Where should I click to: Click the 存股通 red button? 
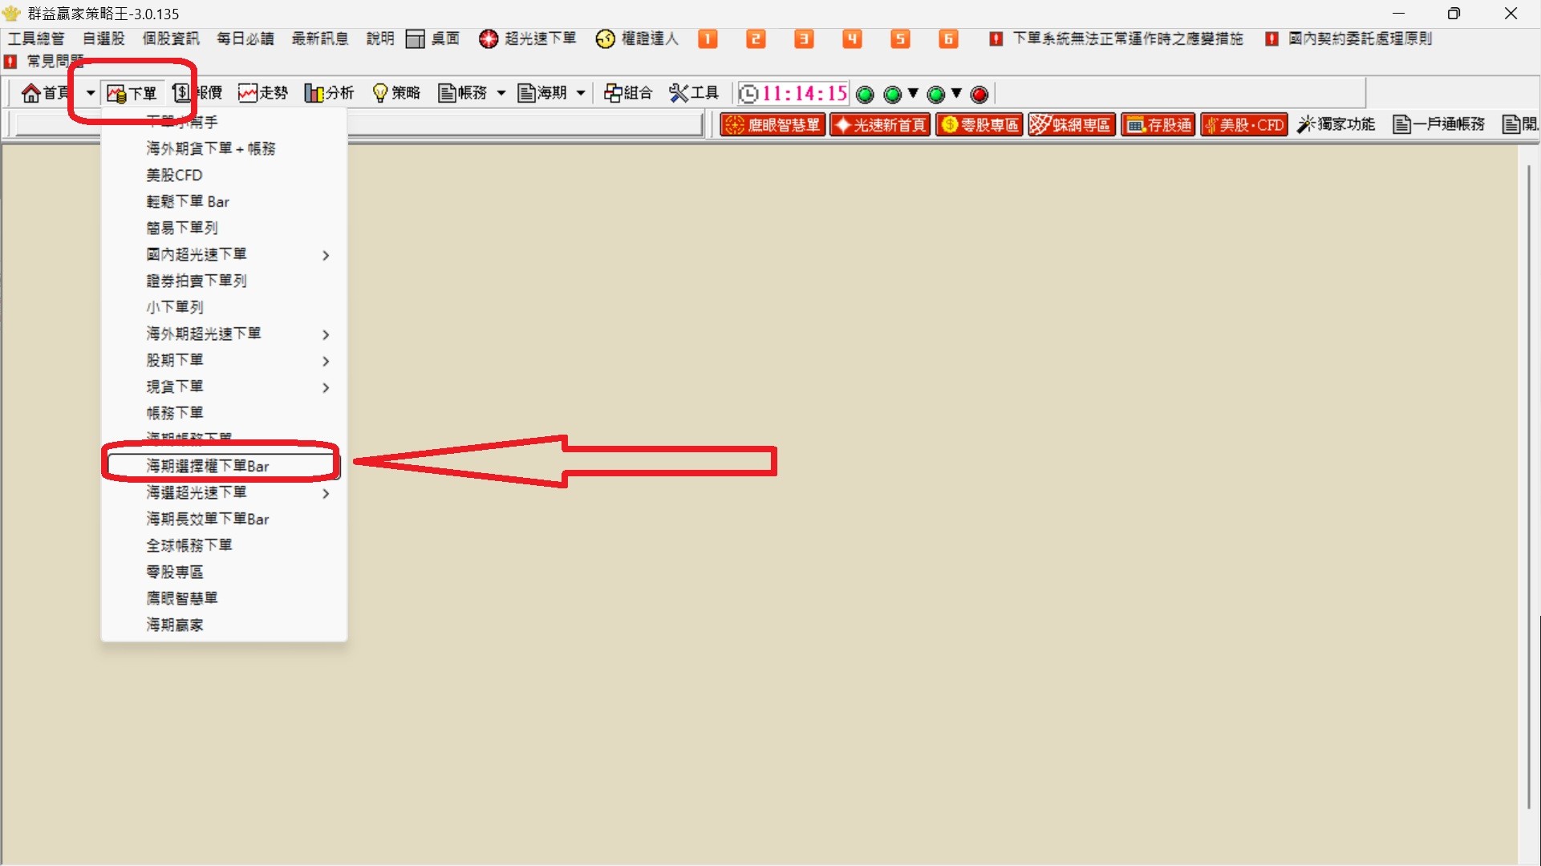[x=1158, y=124]
